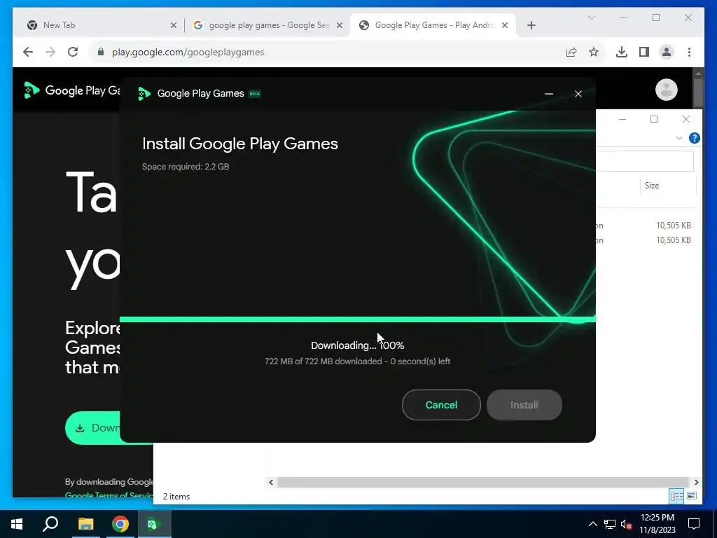Open Chrome downloads icon
Image resolution: width=717 pixels, height=538 pixels.
622,52
